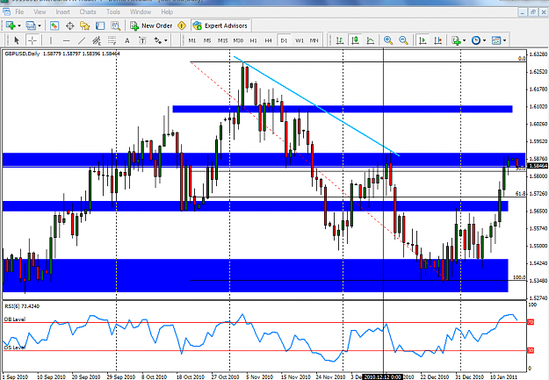Toggle chart Auto Scroll
Image resolution: width=549 pixels, height=380 pixels.
(423, 40)
